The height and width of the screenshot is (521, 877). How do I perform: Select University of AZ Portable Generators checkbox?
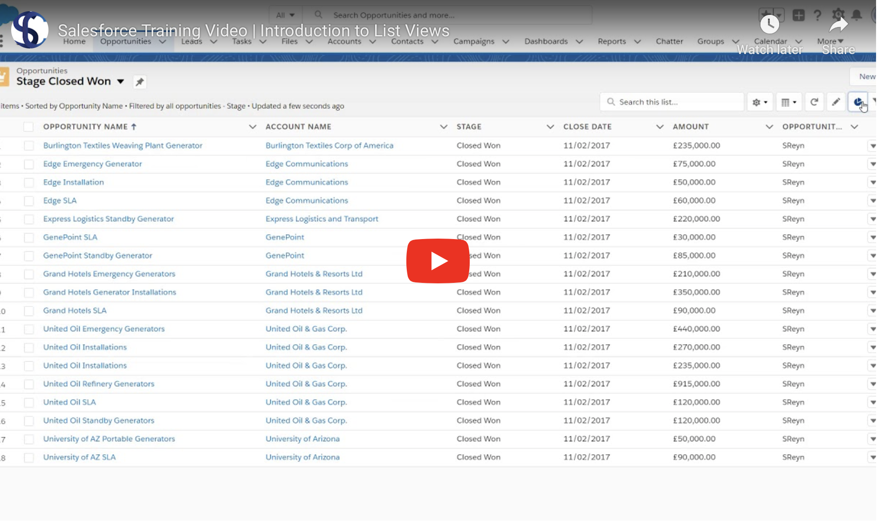[29, 439]
